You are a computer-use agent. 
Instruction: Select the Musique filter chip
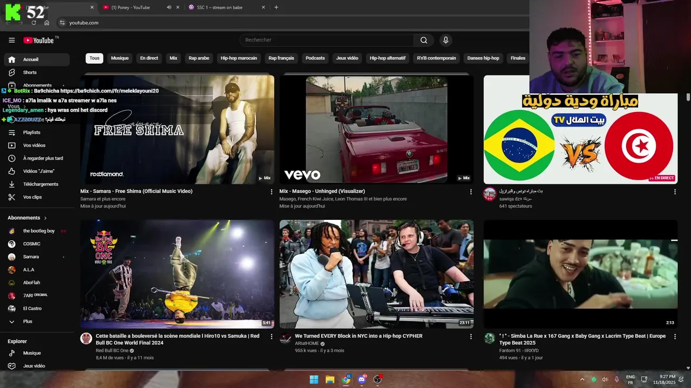tap(120, 58)
